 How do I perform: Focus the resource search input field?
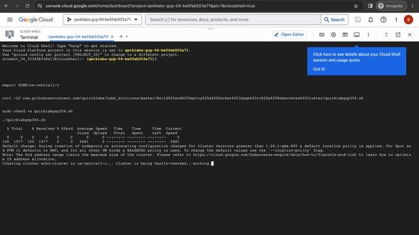pos(233,20)
